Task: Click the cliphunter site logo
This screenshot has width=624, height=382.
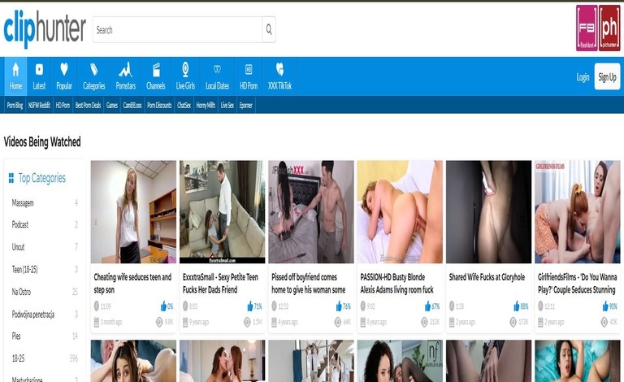Action: tap(45, 29)
